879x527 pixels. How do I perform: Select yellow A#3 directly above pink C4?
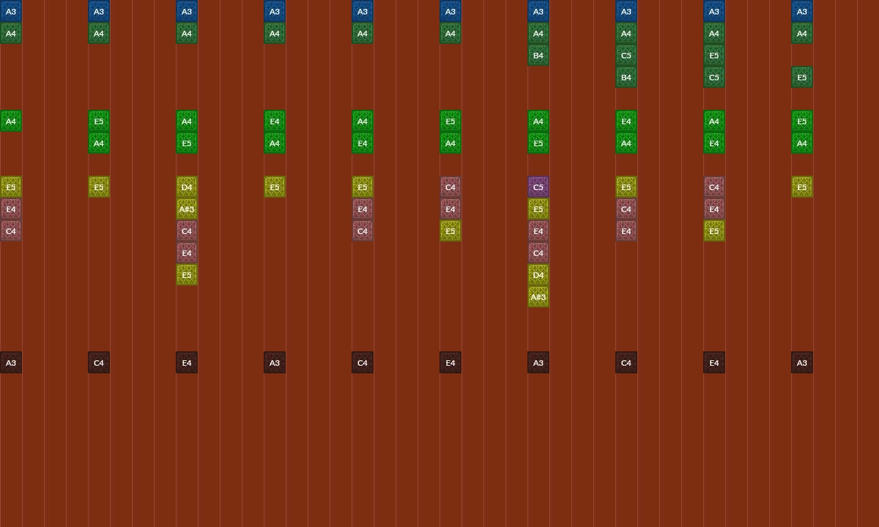(x=187, y=209)
